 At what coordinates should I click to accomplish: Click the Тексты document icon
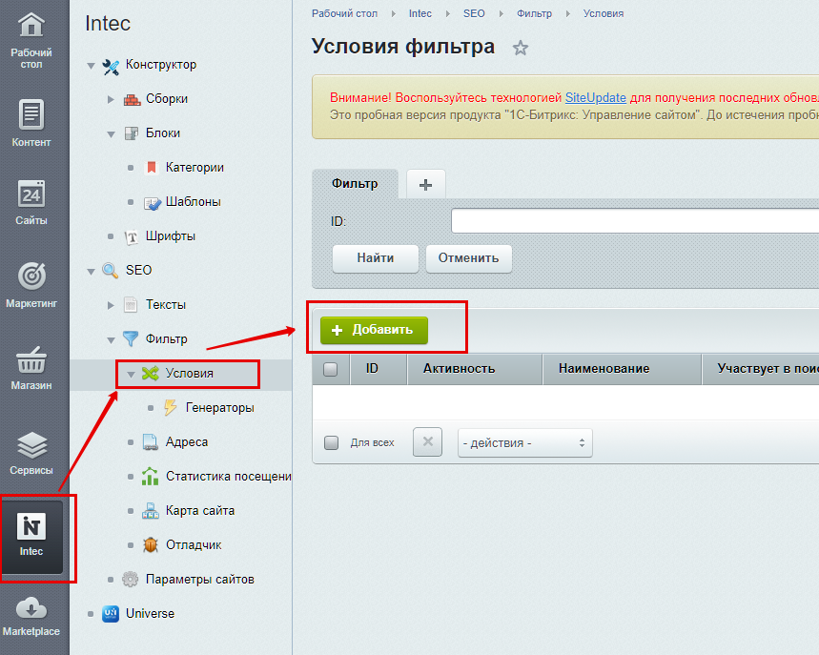coord(131,305)
